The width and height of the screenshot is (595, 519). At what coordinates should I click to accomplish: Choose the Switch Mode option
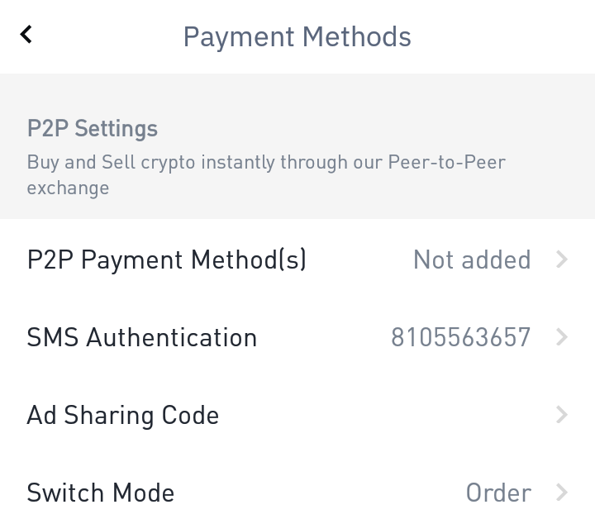point(101,493)
